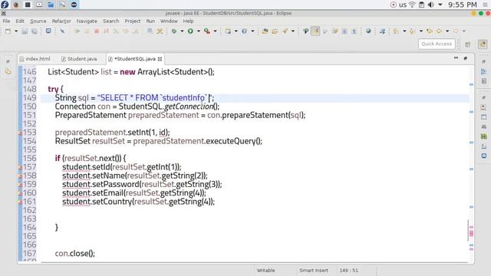Image resolution: width=491 pixels, height=276 pixels.
Task: Open the Run menu
Action: [150, 21]
